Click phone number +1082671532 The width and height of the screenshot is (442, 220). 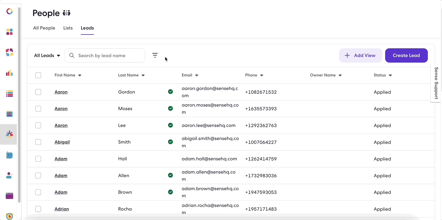click(x=261, y=92)
